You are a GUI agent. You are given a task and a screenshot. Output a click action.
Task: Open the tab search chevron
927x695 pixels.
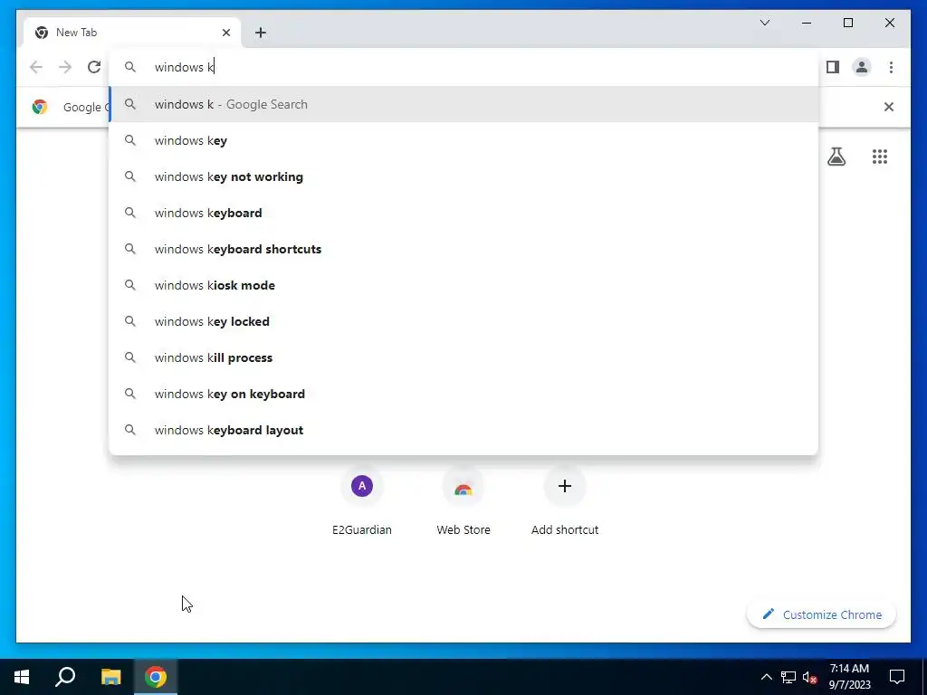[765, 23]
